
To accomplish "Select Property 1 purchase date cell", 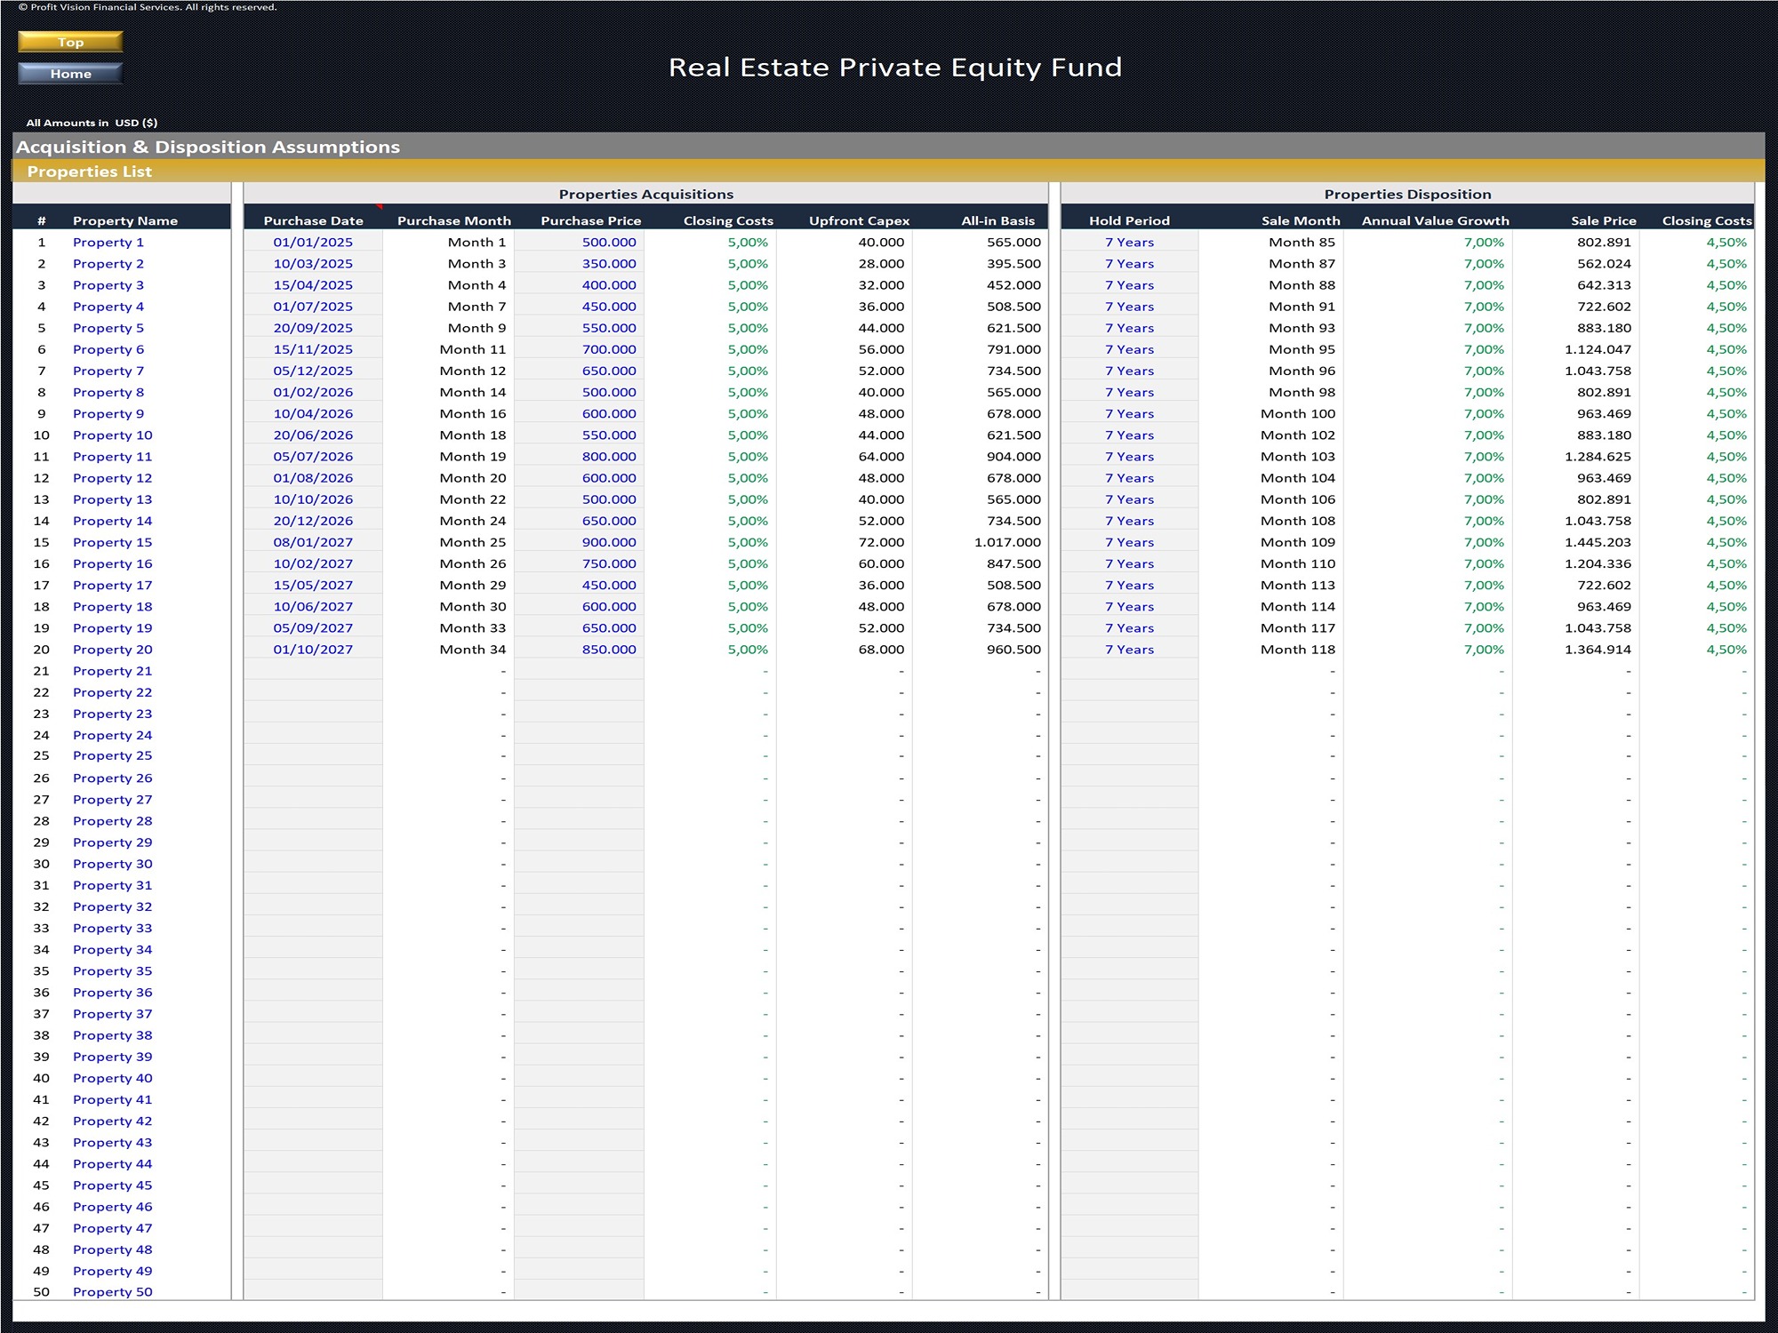I will point(313,242).
